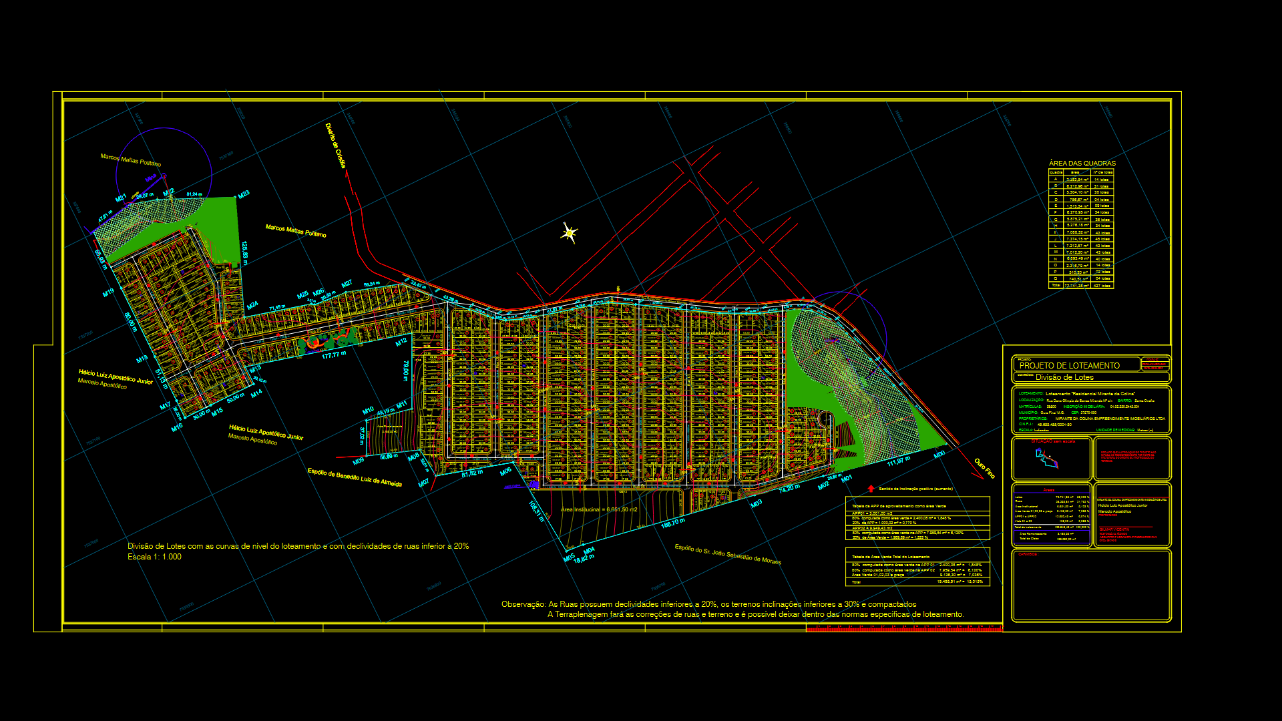The image size is (1282, 721).
Task: Click the 177,77 m dimension text
Action: pos(334,355)
